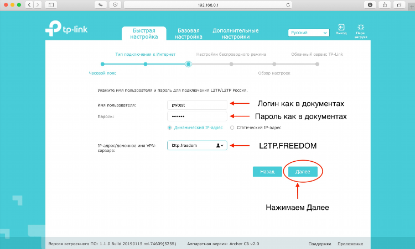Open the Приложение link in footer
The width and height of the screenshot is (415, 249).
click(350, 243)
